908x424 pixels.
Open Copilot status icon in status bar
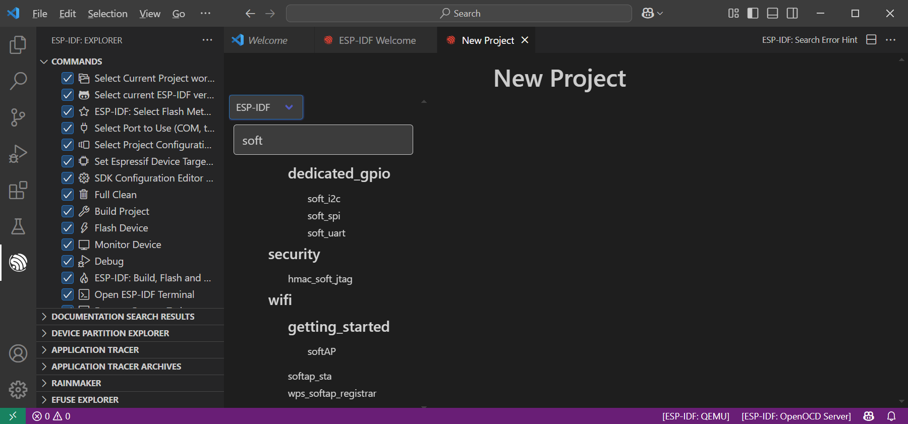tap(869, 416)
